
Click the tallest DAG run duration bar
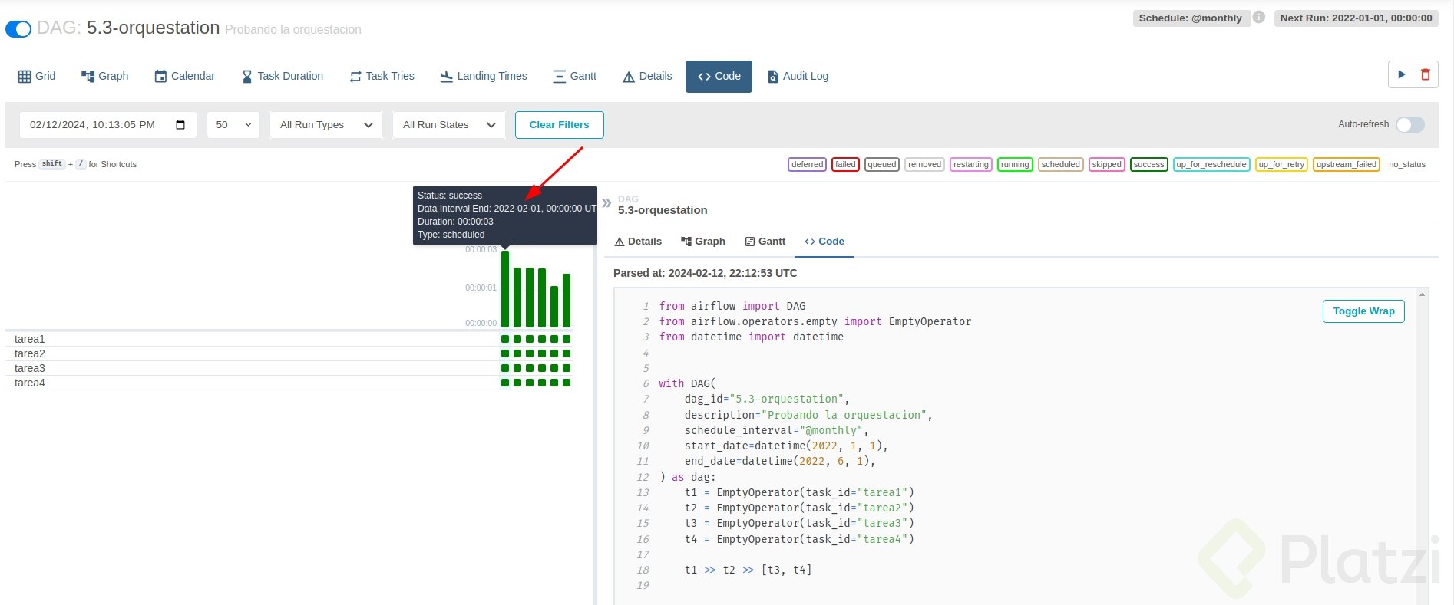505,288
